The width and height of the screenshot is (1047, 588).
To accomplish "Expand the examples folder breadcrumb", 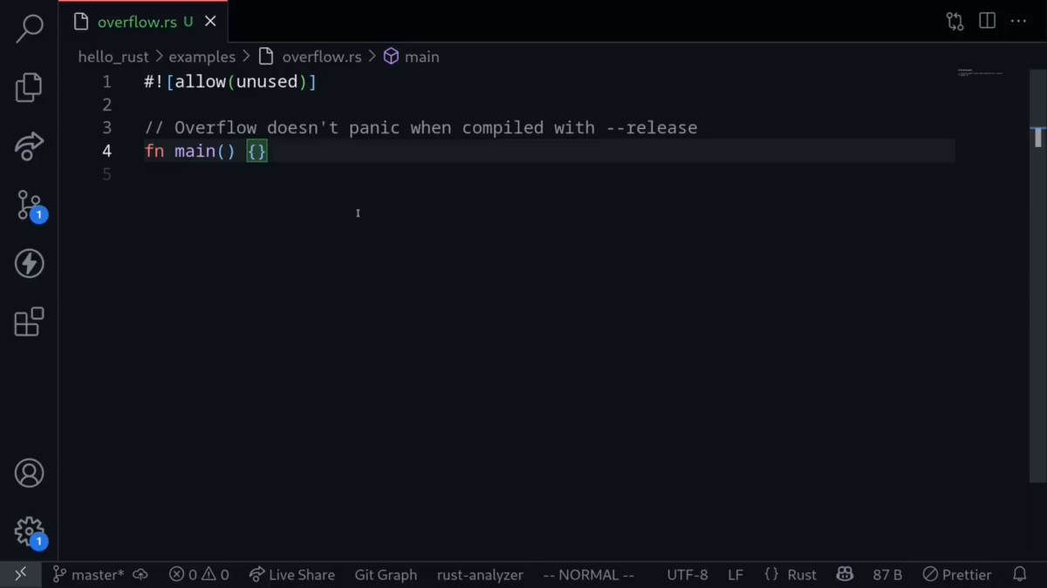I will [x=202, y=57].
